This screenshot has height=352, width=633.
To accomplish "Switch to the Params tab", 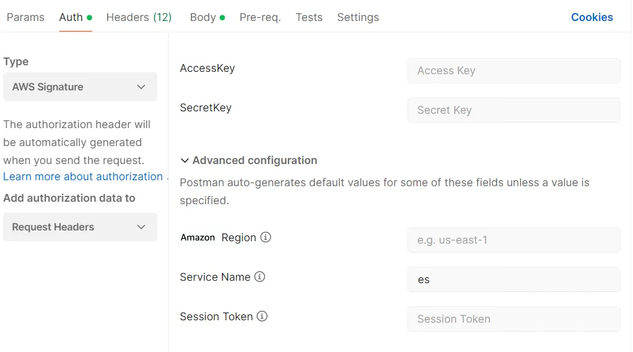I will (25, 17).
